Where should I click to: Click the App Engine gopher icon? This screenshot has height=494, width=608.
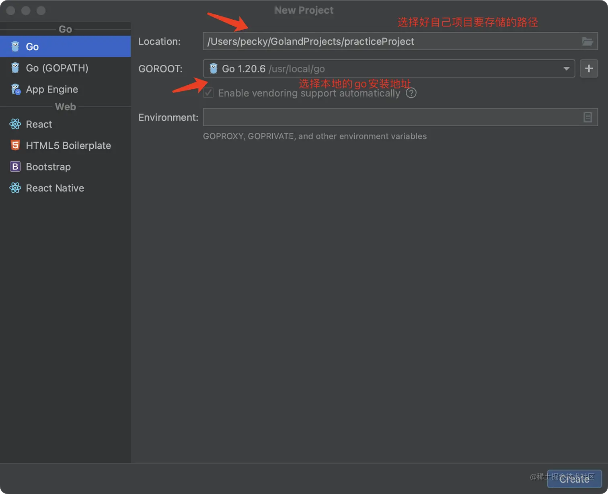point(16,89)
